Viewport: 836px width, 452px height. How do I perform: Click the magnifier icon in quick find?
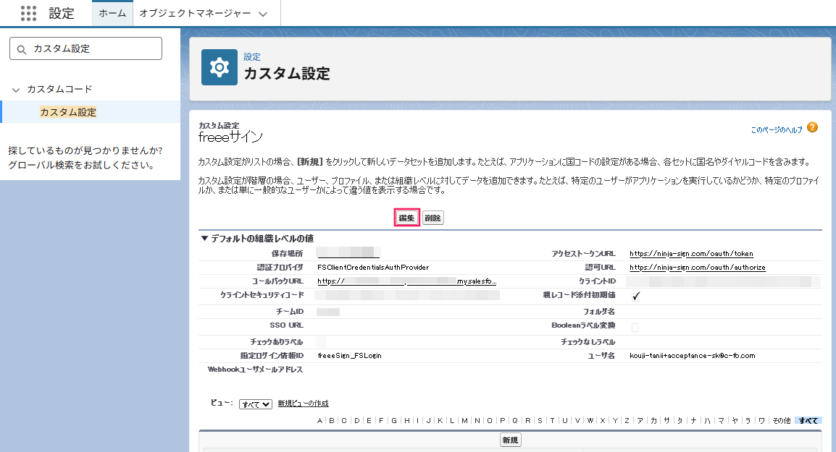pyautogui.click(x=21, y=49)
